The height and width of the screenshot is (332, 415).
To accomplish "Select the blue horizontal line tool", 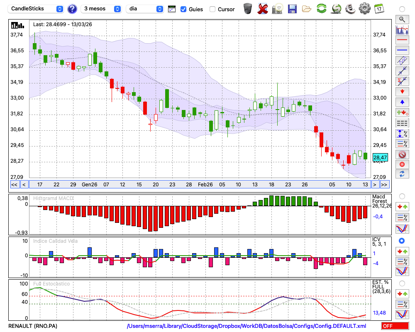I will pos(402,50).
